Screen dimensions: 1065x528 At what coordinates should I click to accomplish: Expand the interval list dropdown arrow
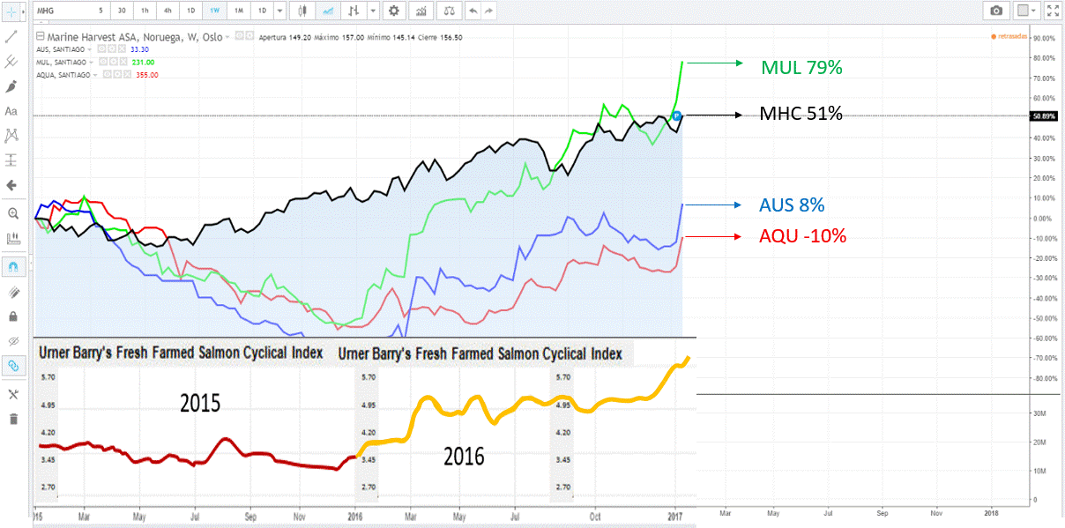[280, 11]
